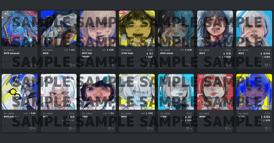Image resolution: width=274 pixels, height=143 pixels.
Task: Like item #013 using its heart icon
Action: [x=266, y=65]
